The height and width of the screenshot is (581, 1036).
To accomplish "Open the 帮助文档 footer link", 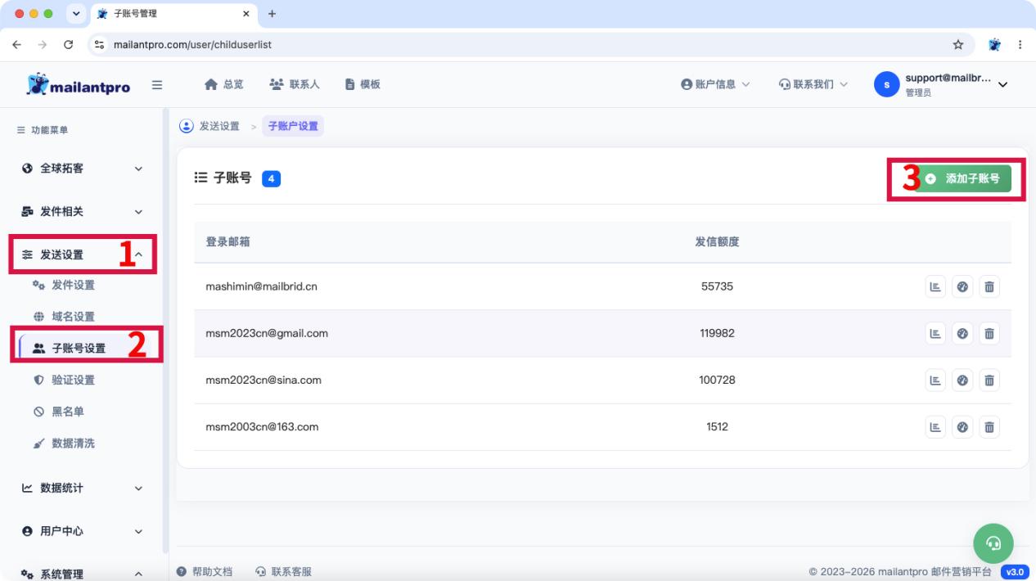I will pos(205,572).
